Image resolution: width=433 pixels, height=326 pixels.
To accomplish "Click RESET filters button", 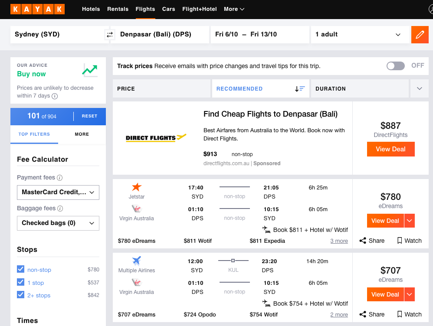I will 89,116.
